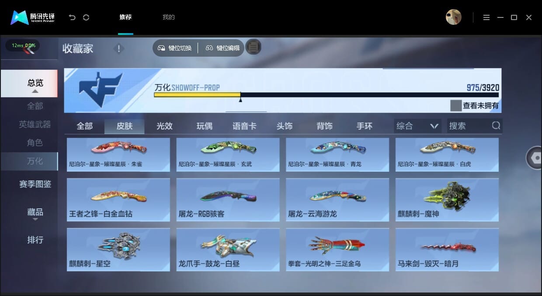The height and width of the screenshot is (296, 542).
Task: Click the search magnifier icon
Action: [x=496, y=126]
